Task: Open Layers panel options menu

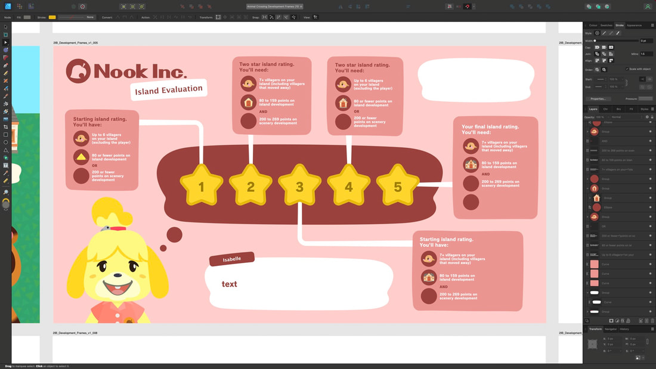Action: (652, 109)
